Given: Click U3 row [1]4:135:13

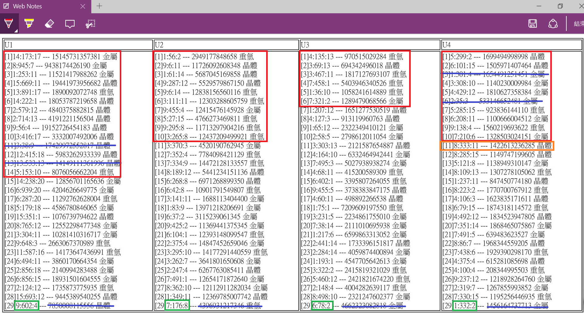Looking at the screenshot, I should click(352, 57).
